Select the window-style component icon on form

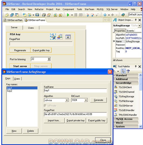click(x=68, y=37)
